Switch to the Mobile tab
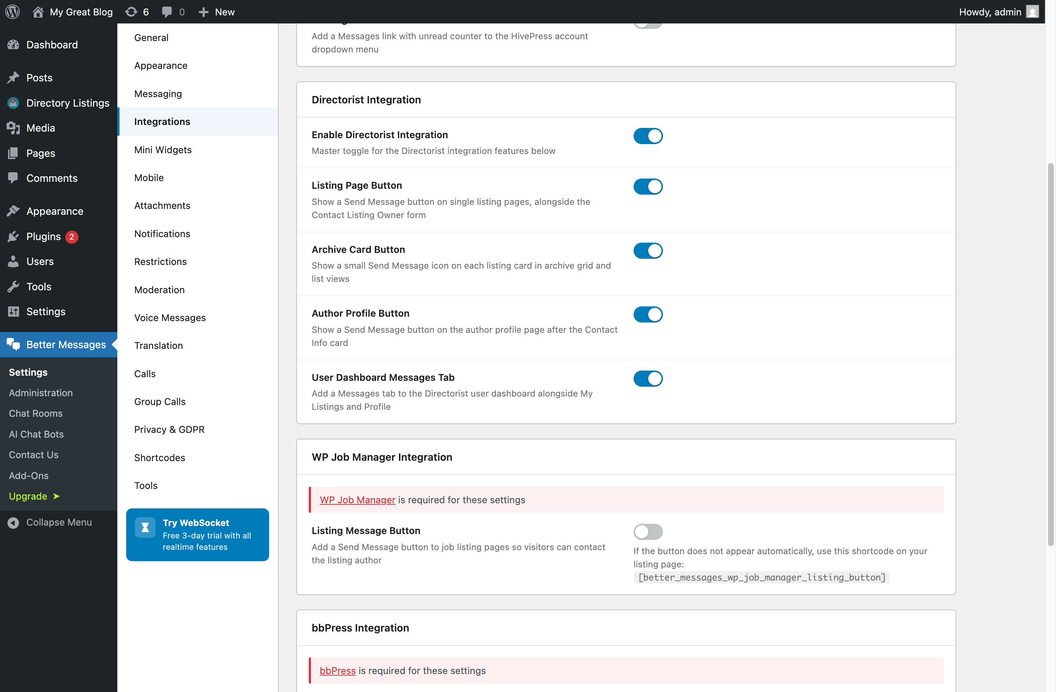This screenshot has height=692, width=1056. 198,177
